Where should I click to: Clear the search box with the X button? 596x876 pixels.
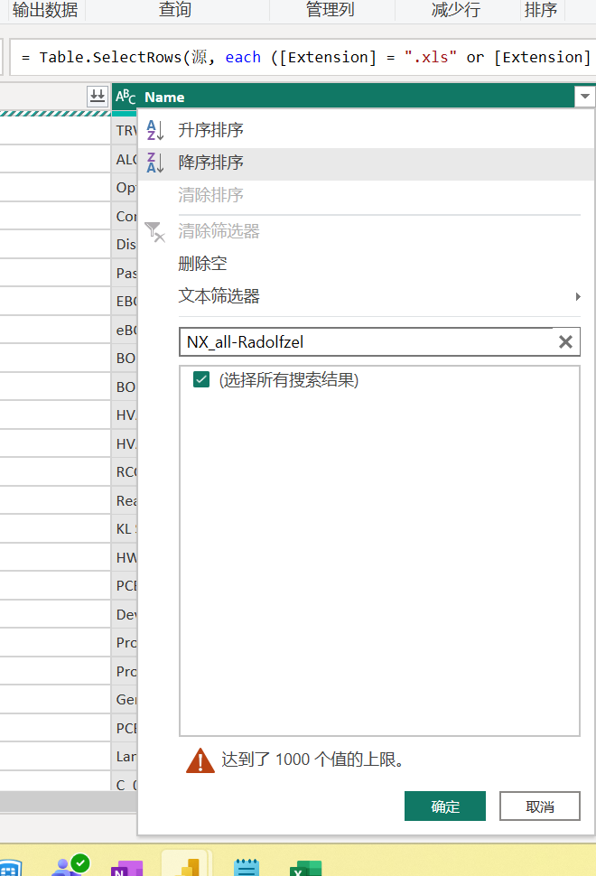(x=565, y=342)
